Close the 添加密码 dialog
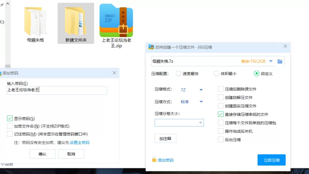Screen dimensions: 309x174 [114, 73]
